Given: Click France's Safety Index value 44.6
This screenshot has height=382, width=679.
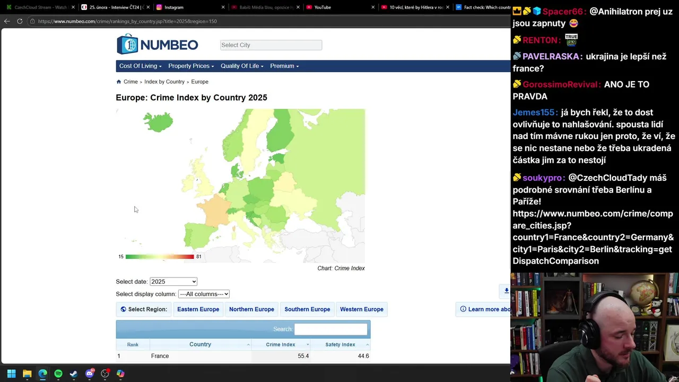Looking at the screenshot, I should [x=363, y=356].
